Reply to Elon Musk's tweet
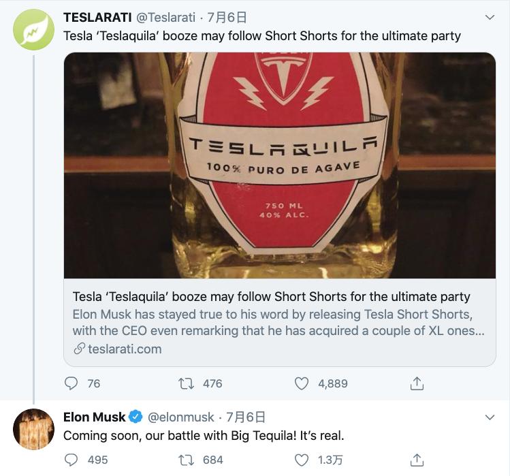510x476 pixels. pyautogui.click(x=71, y=460)
